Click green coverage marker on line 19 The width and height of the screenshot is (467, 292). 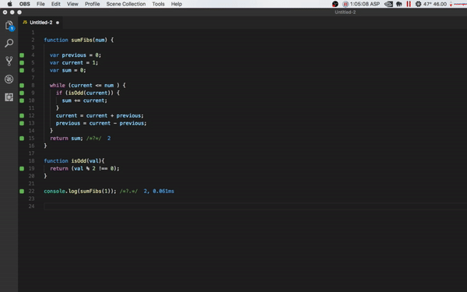(x=22, y=169)
